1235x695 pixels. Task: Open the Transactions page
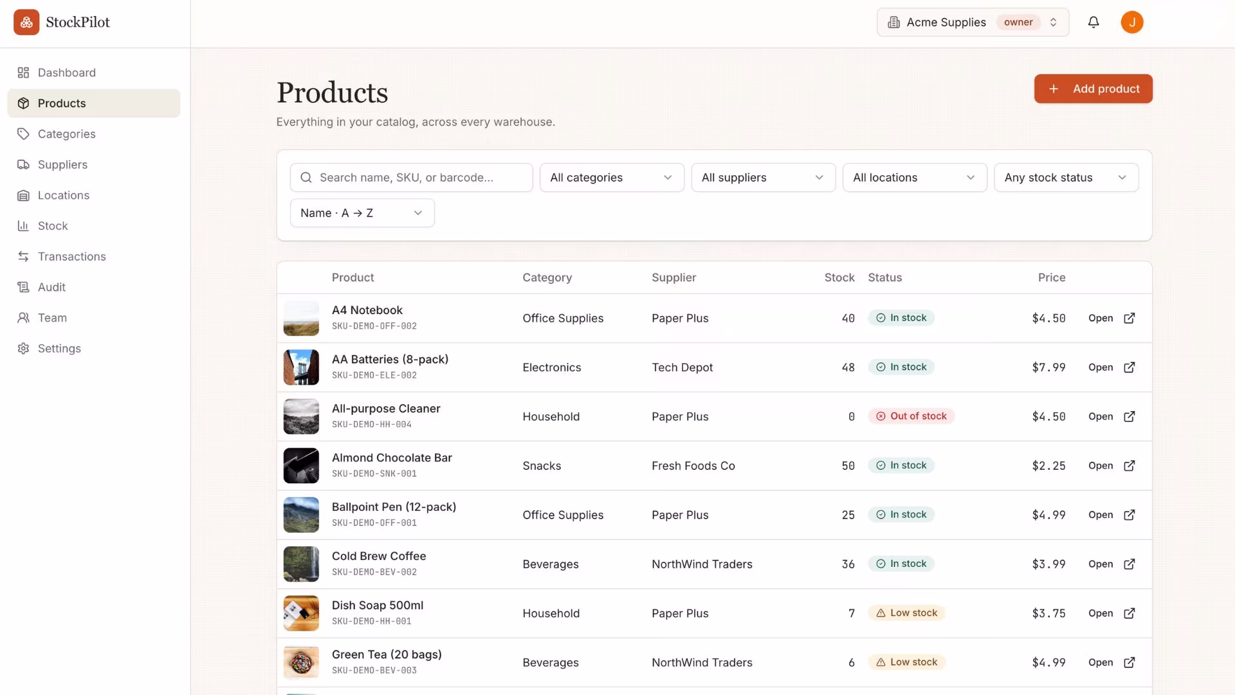click(x=94, y=257)
